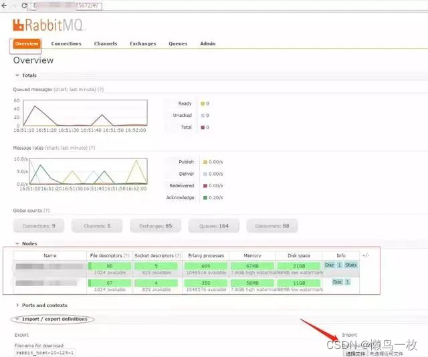428x357 pixels.
Task: Click the second node's 58MB memory bar
Action: click(x=252, y=283)
